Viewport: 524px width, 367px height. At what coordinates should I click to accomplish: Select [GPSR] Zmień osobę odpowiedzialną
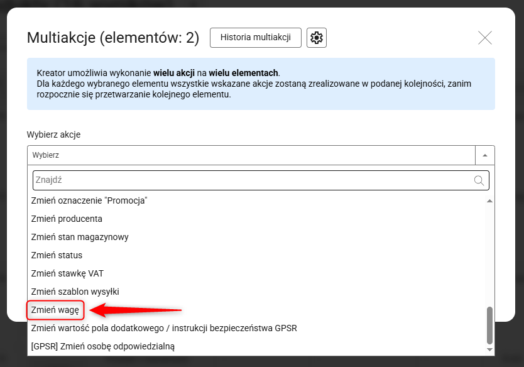pos(102,346)
